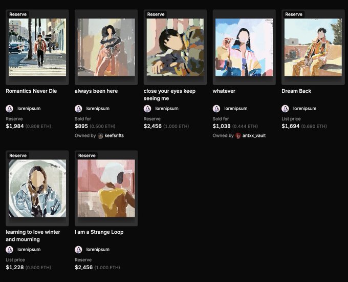The width and height of the screenshot is (348, 282).
Task: Click lorenipsum avatar under whatever
Action: [216, 109]
